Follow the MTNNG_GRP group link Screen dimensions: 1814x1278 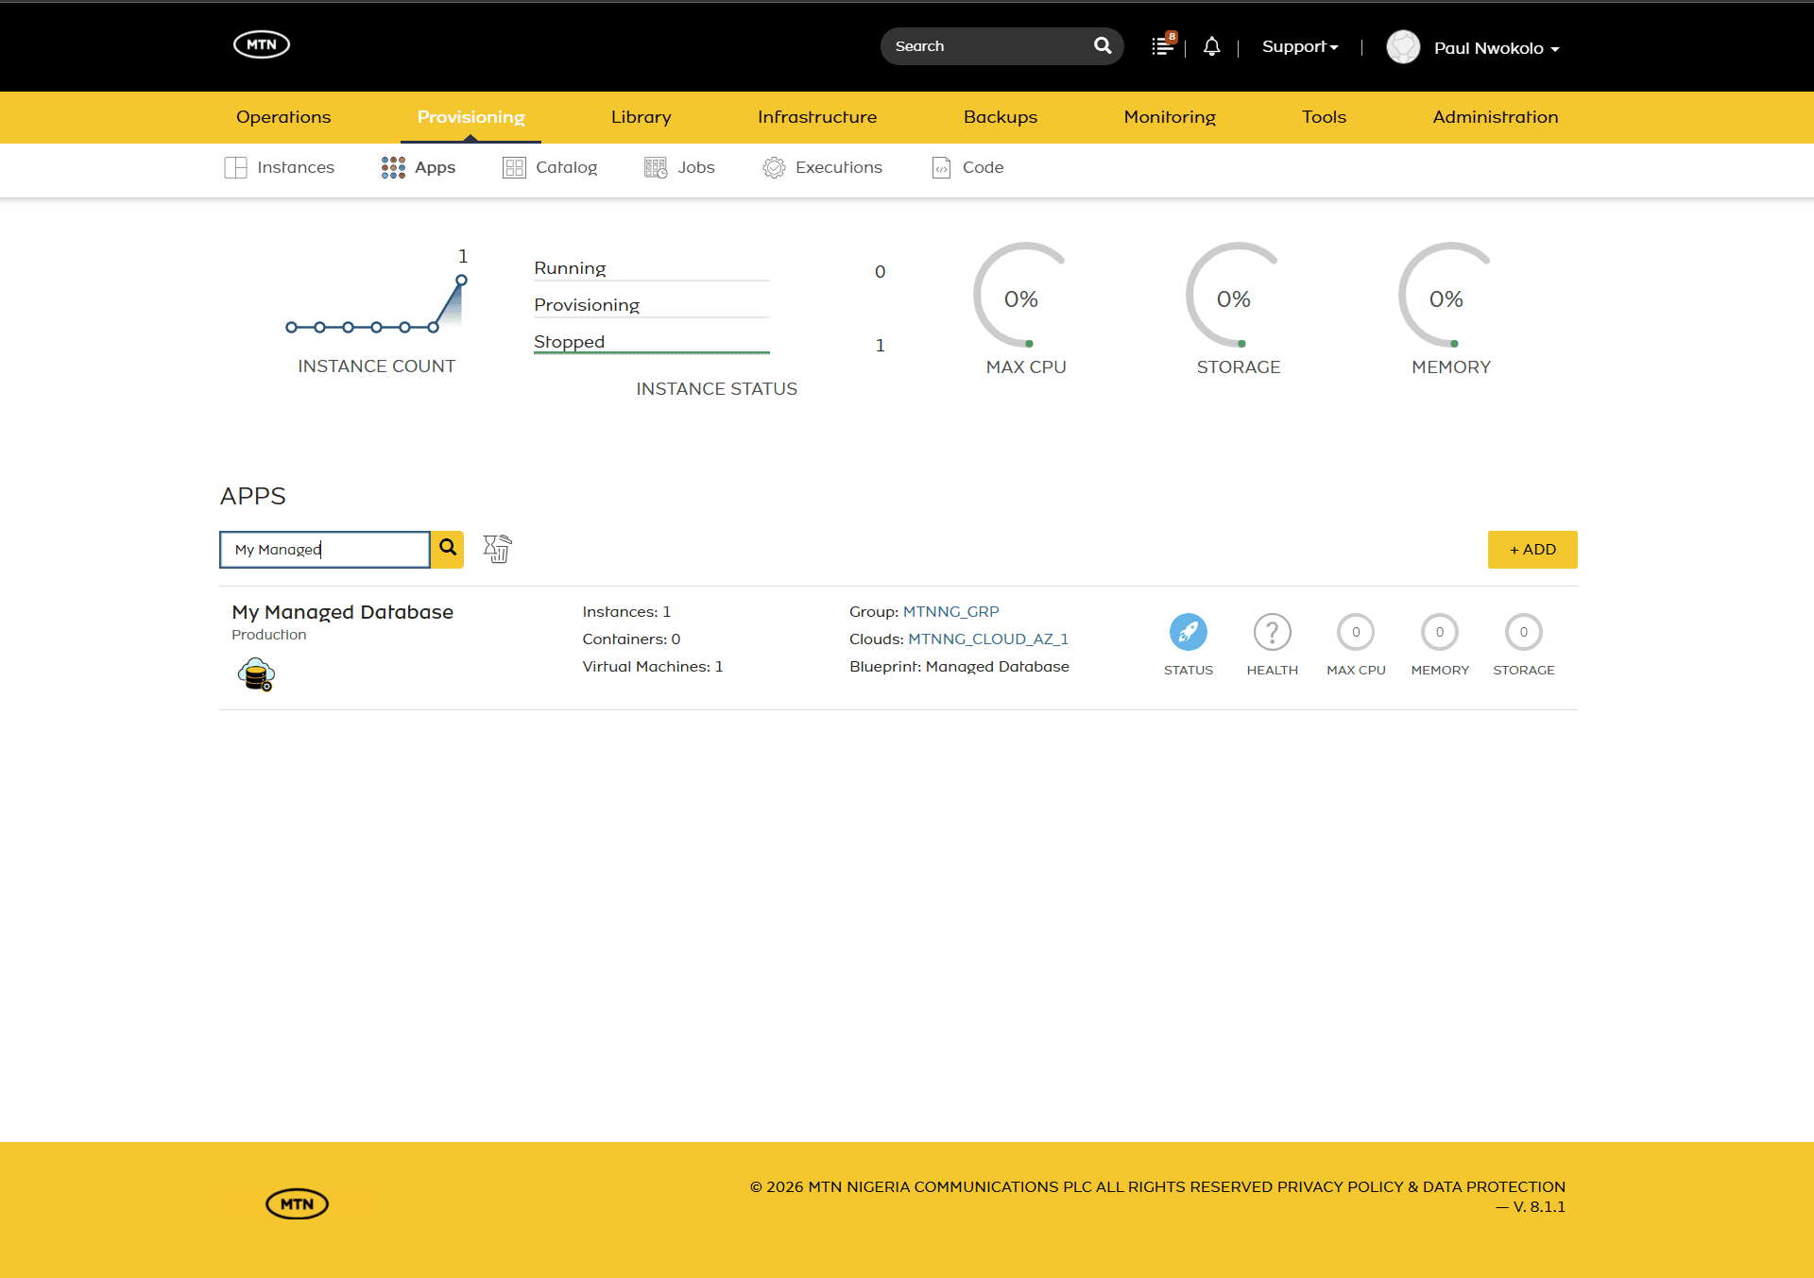[950, 612]
